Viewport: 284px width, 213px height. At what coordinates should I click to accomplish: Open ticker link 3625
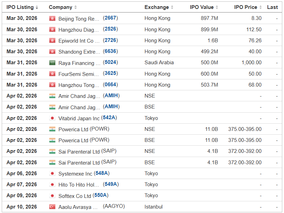coord(110,73)
